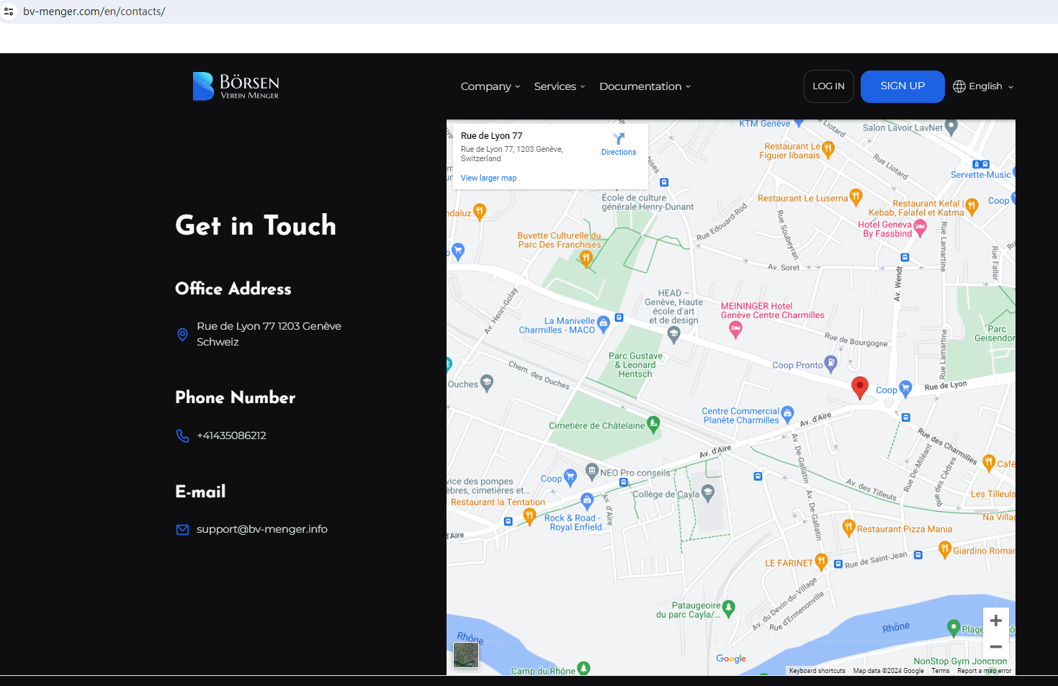Click the Directions arrow icon on map
This screenshot has height=686, width=1058.
pos(619,138)
